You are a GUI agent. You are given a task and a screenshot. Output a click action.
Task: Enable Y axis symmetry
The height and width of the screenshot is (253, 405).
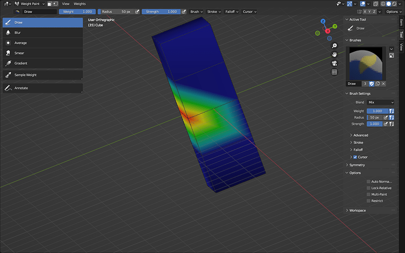(369, 12)
